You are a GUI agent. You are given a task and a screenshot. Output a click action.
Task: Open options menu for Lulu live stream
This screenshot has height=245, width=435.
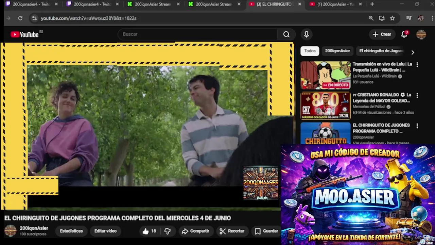[x=417, y=65]
